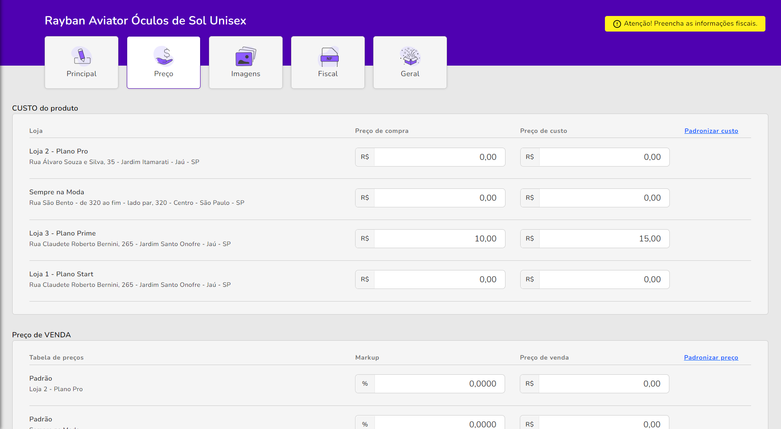
Task: Click the fiscal information warning banner
Action: 685,24
